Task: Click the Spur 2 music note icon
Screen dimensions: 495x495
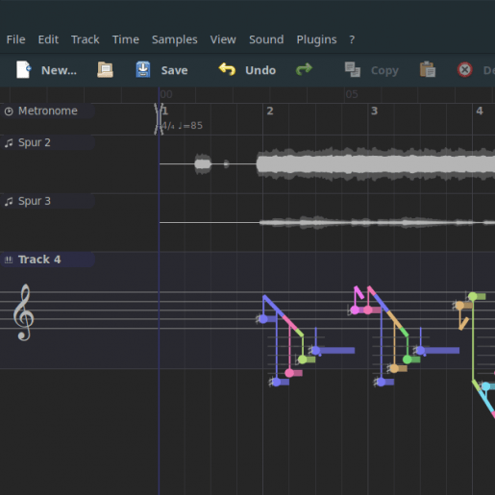Action: 9,143
